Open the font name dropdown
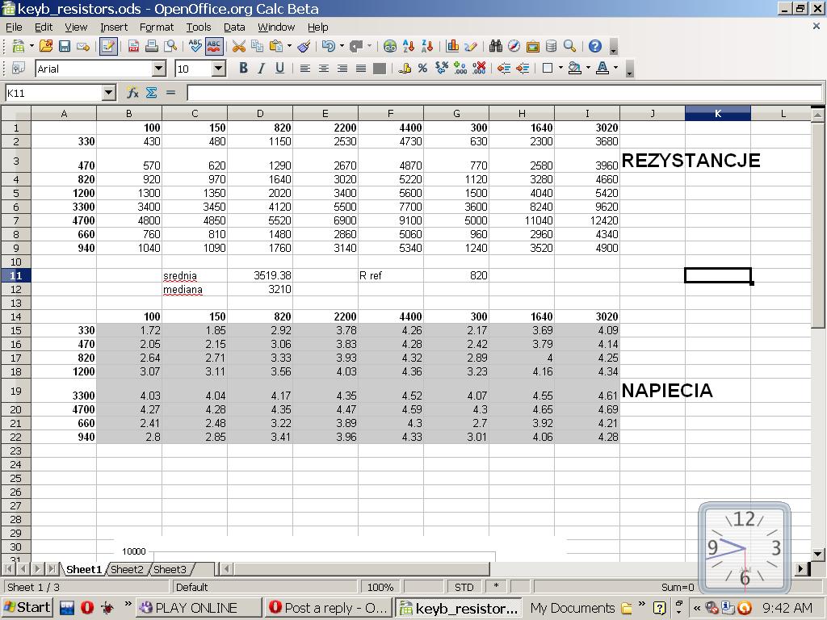The height and width of the screenshot is (620, 827). 158,69
